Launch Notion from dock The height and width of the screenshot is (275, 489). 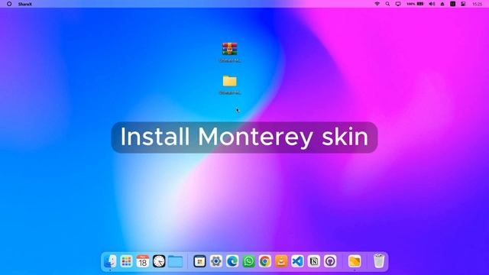[314, 261]
